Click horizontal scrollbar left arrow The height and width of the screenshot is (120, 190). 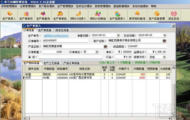tap(24, 118)
